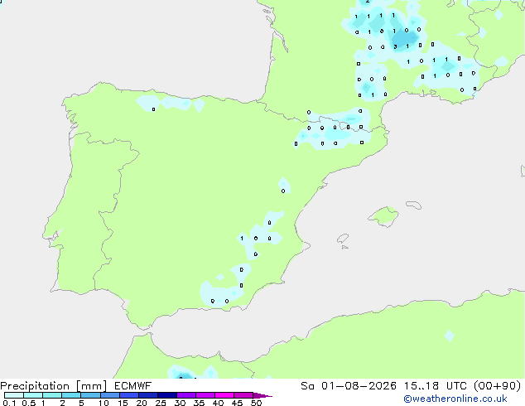Pick the legend swatch between 20 and 25
Viewport: 525px width, 406px height.
(148, 395)
